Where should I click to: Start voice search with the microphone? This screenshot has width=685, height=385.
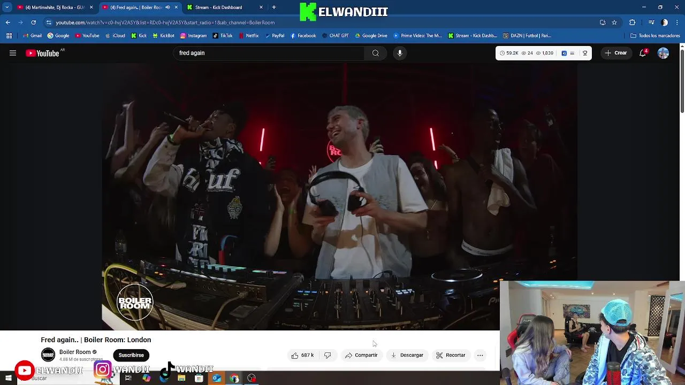click(400, 53)
